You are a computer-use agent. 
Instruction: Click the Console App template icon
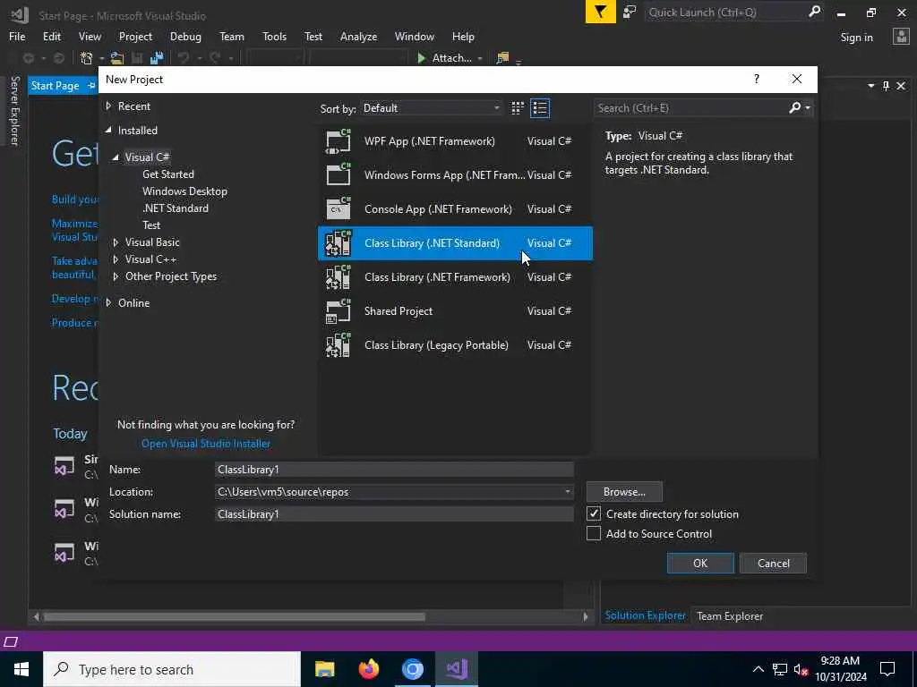338,209
